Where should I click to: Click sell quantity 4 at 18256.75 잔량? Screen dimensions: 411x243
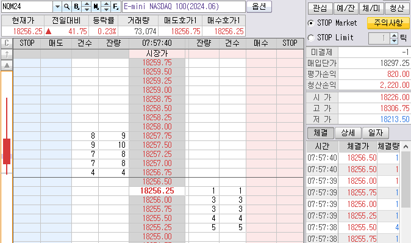pos(113,173)
